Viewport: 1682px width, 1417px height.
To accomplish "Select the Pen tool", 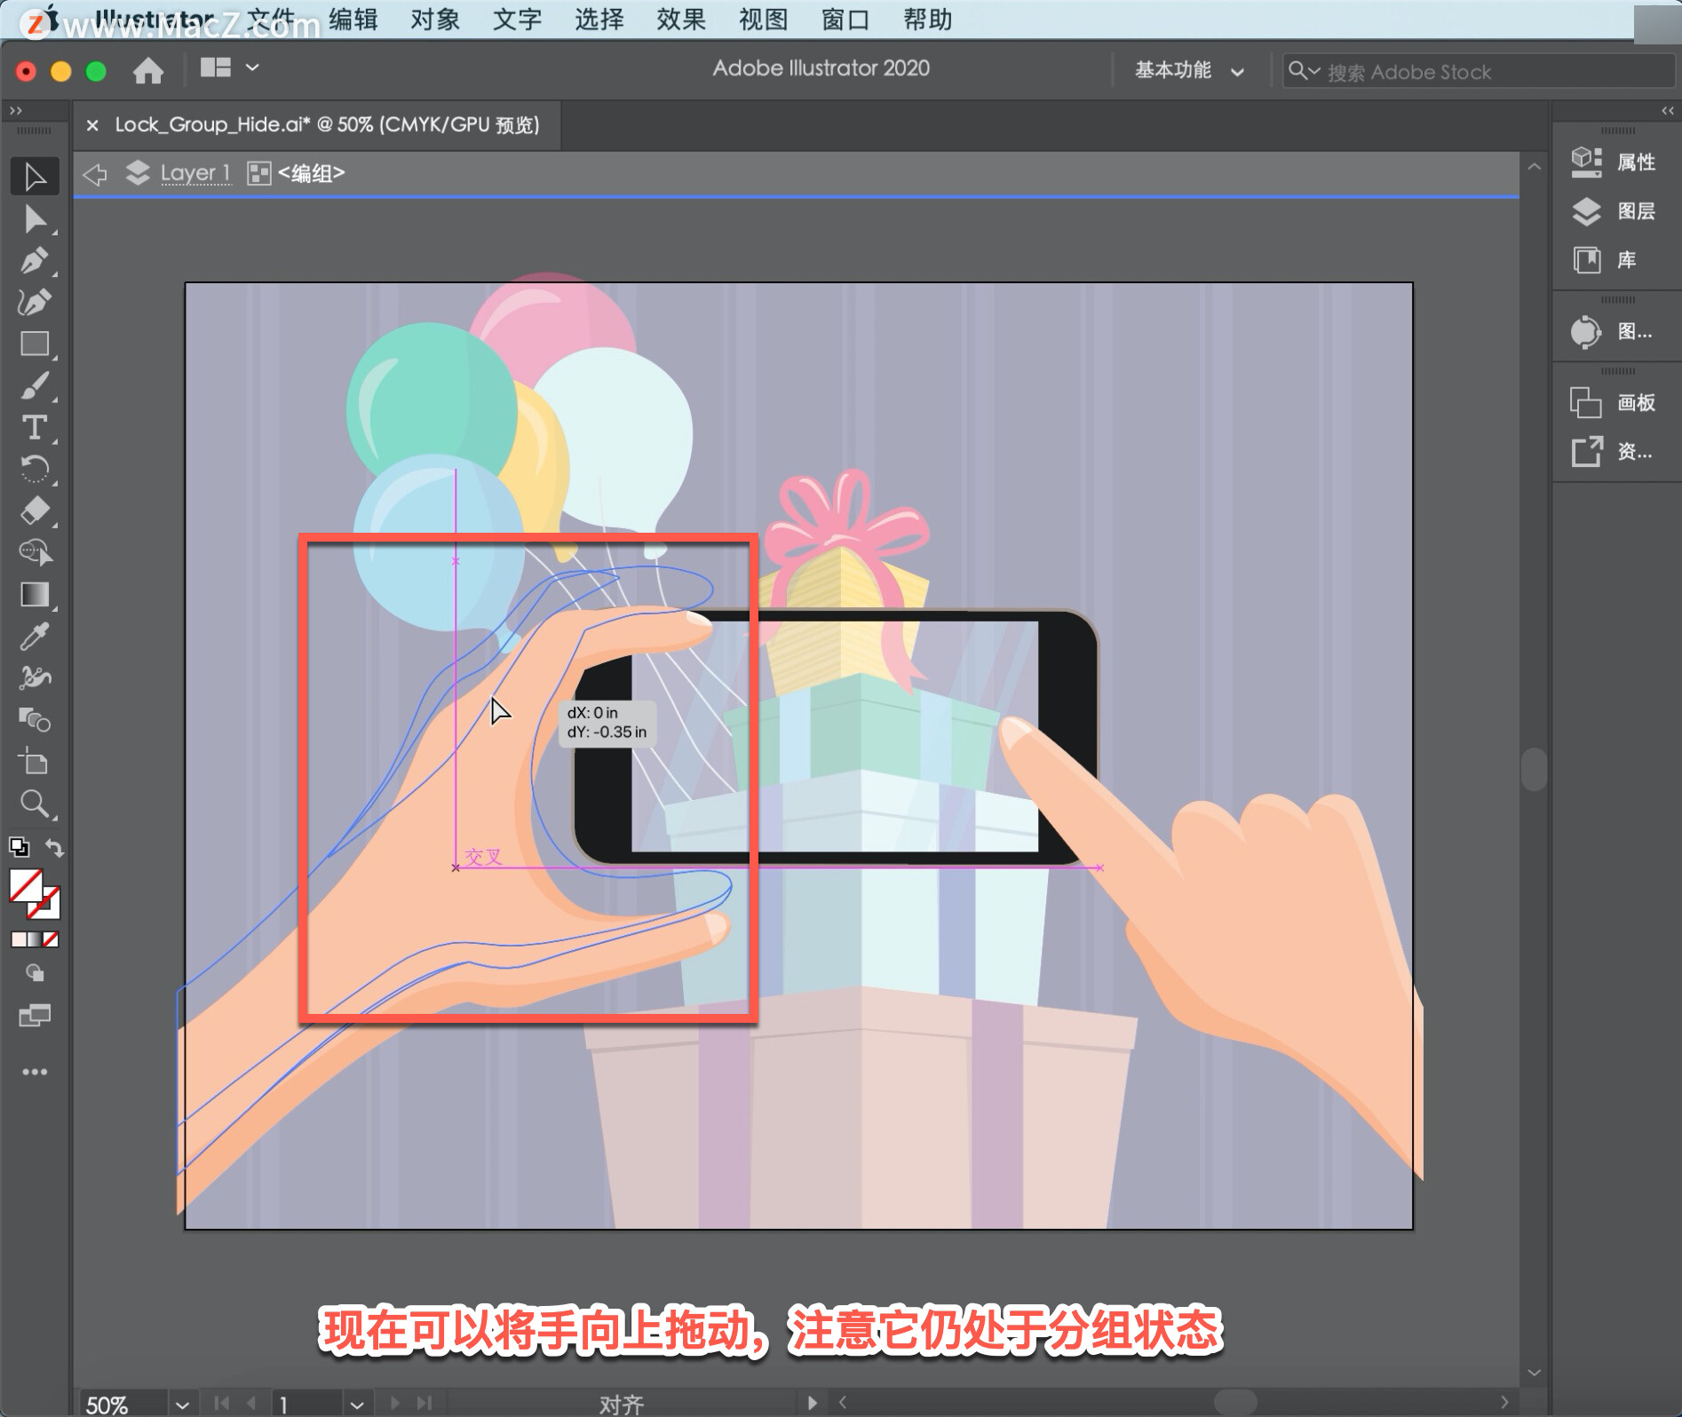I will pyautogui.click(x=35, y=259).
